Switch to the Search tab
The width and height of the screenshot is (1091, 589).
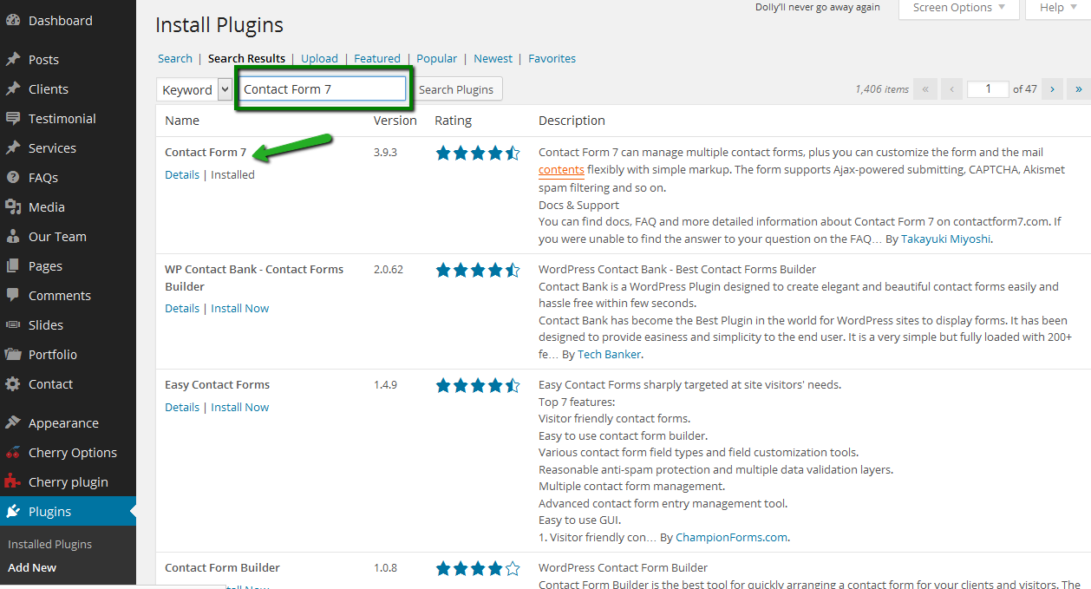[175, 59]
